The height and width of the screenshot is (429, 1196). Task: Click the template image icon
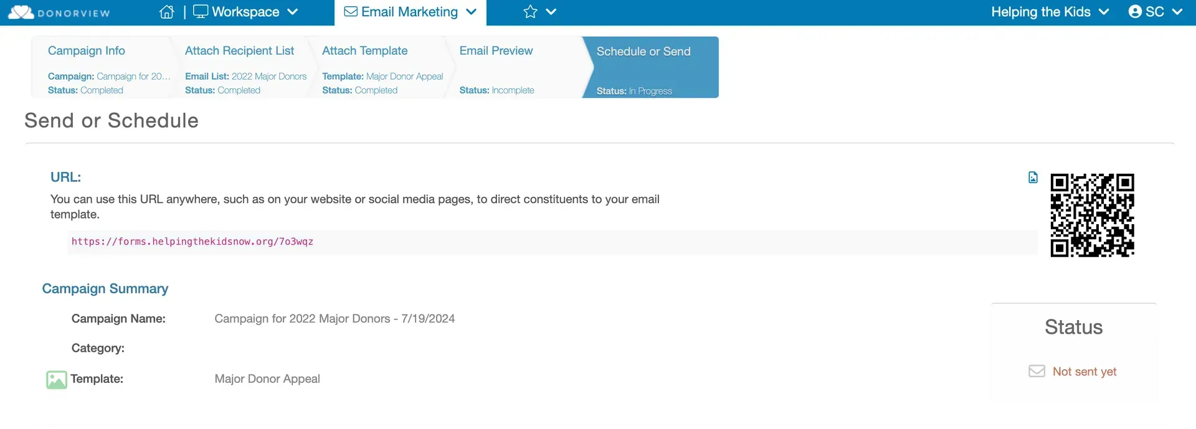(57, 380)
